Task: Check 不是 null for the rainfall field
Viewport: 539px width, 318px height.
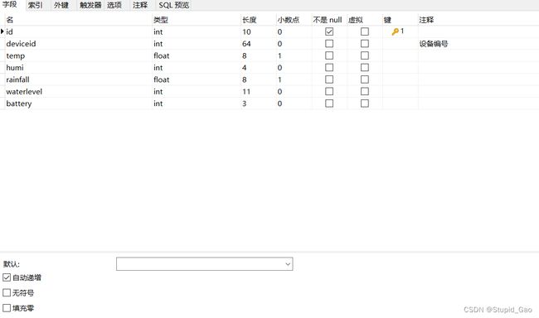Action: click(x=329, y=79)
